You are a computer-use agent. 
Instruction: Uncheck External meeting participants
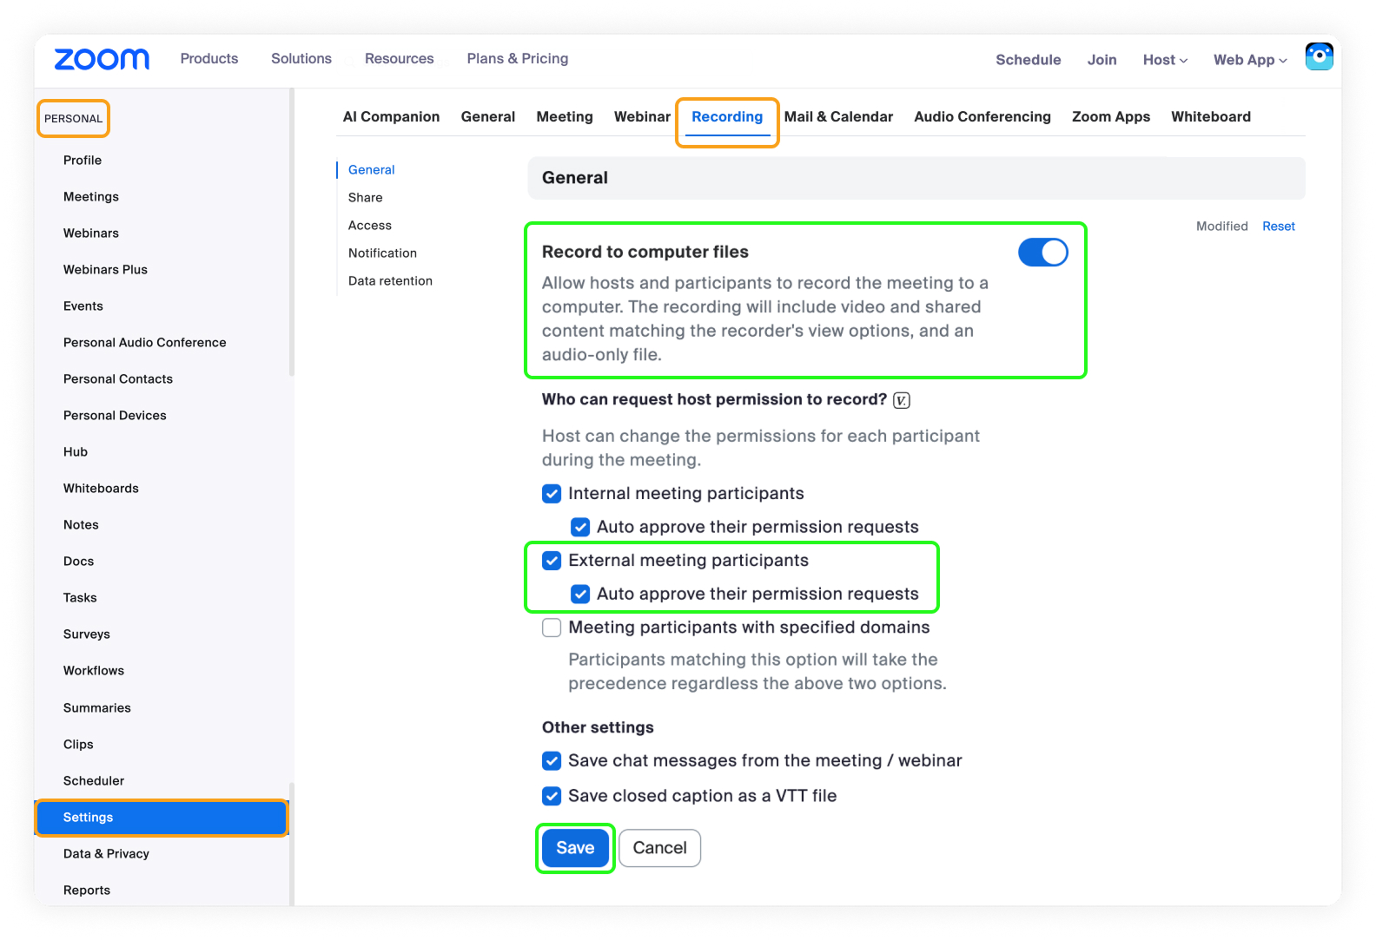point(552,561)
